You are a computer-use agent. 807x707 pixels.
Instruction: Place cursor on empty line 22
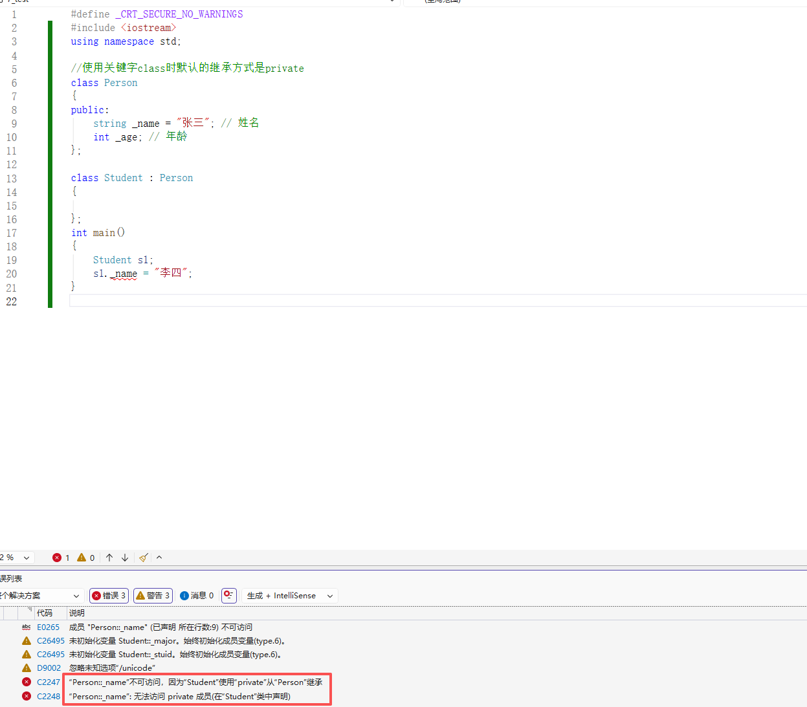438,301
